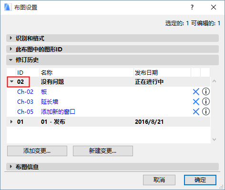
Task: Click the 添加变更... button
Action: click(x=37, y=151)
